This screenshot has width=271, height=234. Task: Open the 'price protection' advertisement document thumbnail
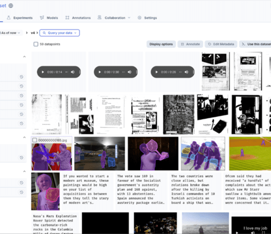(145, 114)
